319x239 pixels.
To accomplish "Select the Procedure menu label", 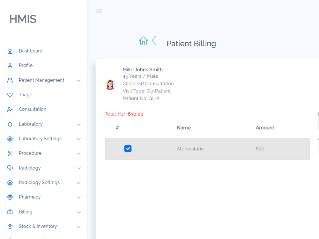I will 30,153.
